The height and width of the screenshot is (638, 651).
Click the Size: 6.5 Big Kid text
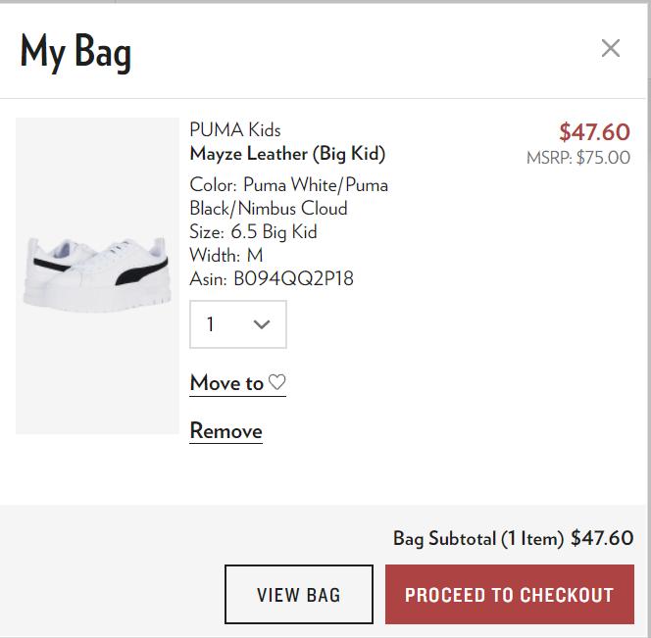tap(253, 232)
